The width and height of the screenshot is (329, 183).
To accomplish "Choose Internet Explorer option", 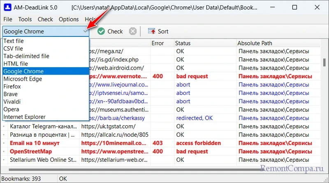I will click(25, 117).
